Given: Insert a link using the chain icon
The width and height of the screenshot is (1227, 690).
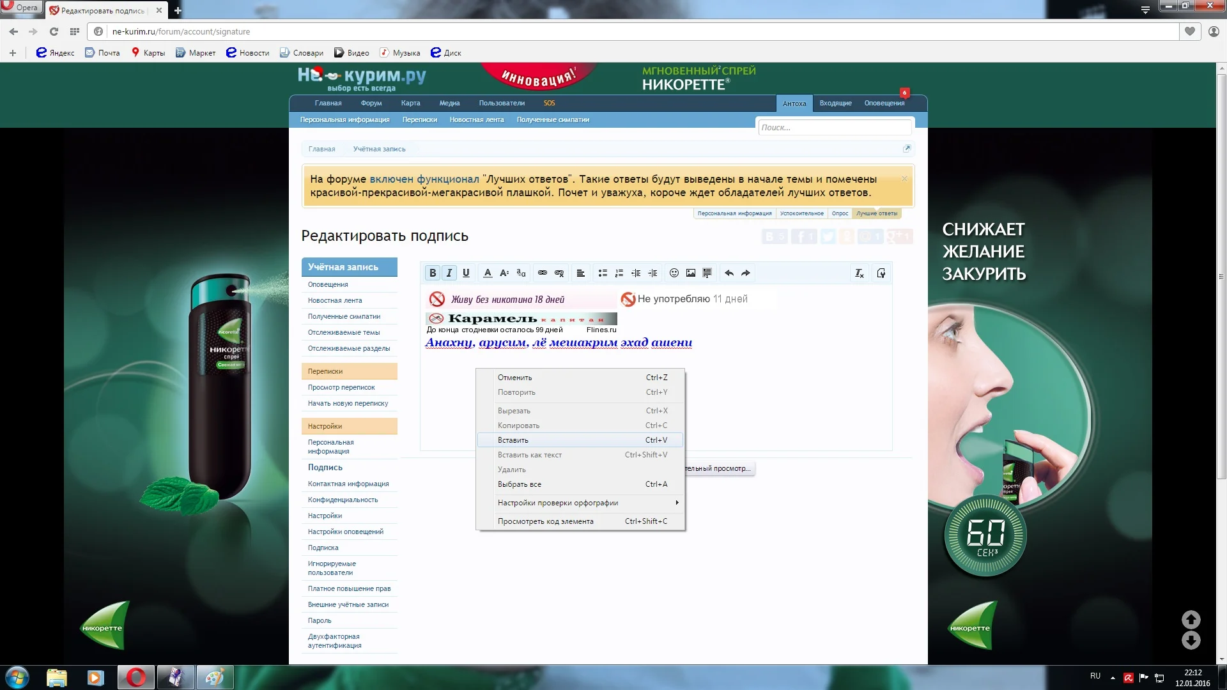Looking at the screenshot, I should click(x=542, y=273).
